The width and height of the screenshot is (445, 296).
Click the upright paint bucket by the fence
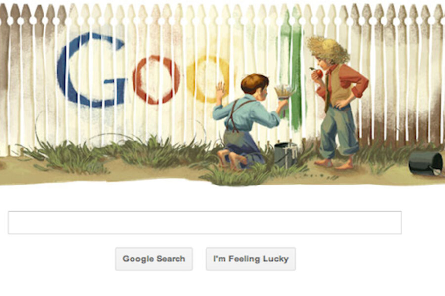286,154
